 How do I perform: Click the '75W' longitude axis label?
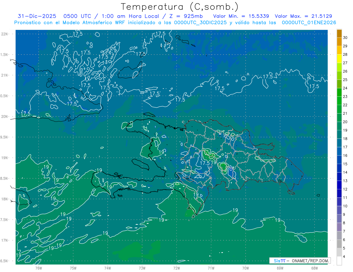73,268
